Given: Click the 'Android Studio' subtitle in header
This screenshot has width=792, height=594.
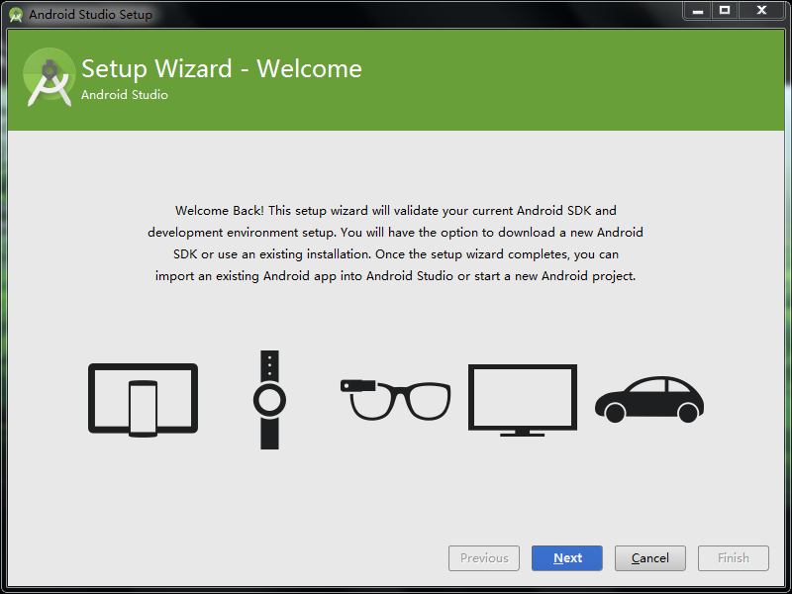Looking at the screenshot, I should 125,95.
